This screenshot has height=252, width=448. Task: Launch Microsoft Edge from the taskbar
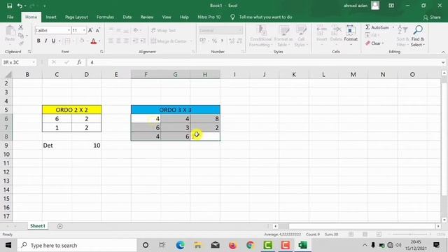[180, 245]
